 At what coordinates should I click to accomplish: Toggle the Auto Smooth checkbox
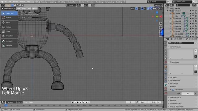coord(173,90)
